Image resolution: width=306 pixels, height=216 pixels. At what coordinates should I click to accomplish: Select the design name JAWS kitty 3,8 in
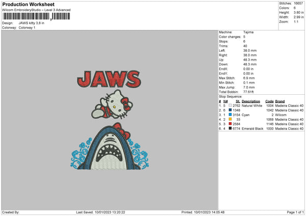pyautogui.click(x=32, y=23)
